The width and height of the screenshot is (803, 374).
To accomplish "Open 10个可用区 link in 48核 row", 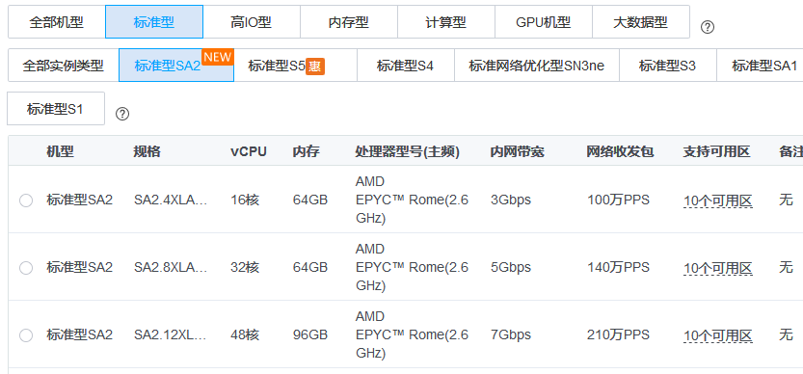I will click(718, 336).
